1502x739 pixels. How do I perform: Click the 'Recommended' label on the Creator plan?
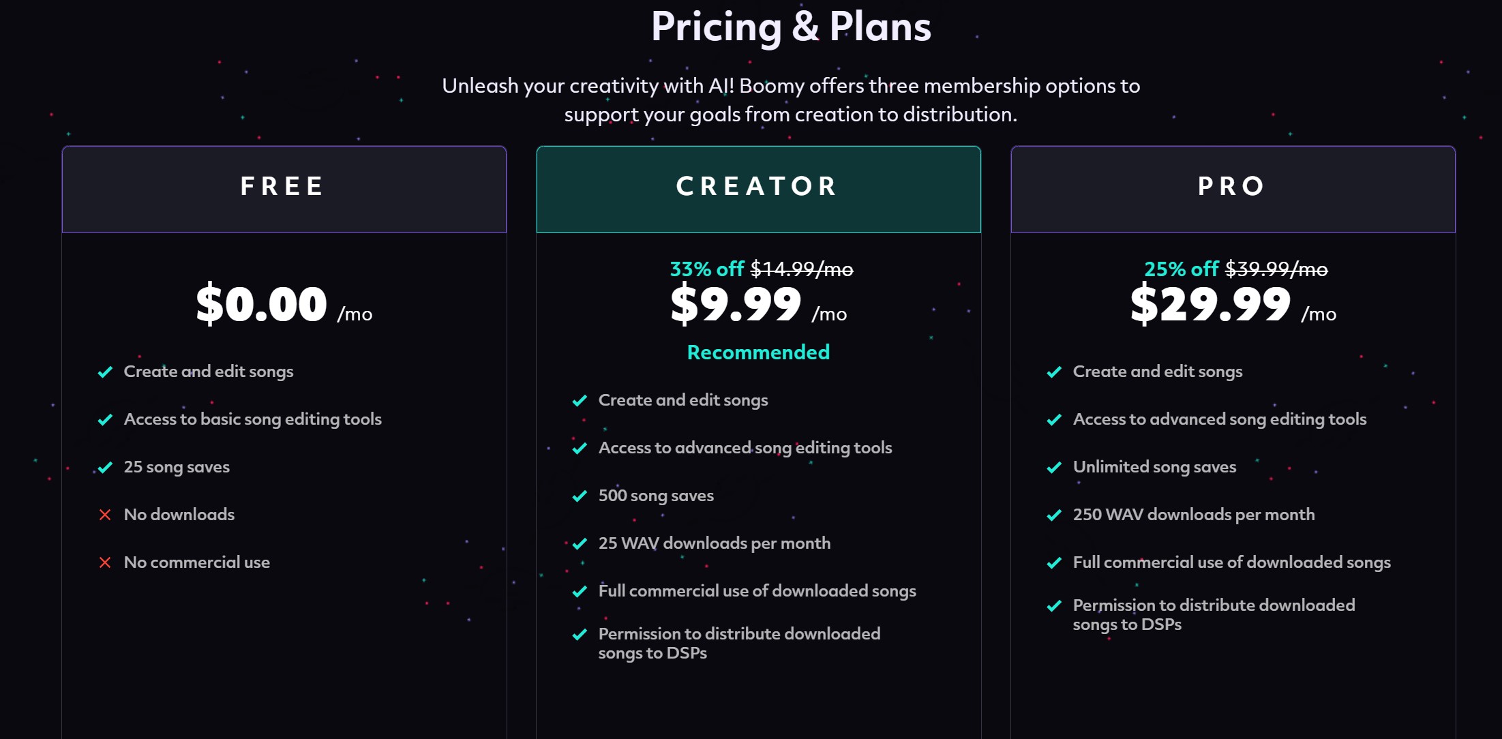point(758,352)
